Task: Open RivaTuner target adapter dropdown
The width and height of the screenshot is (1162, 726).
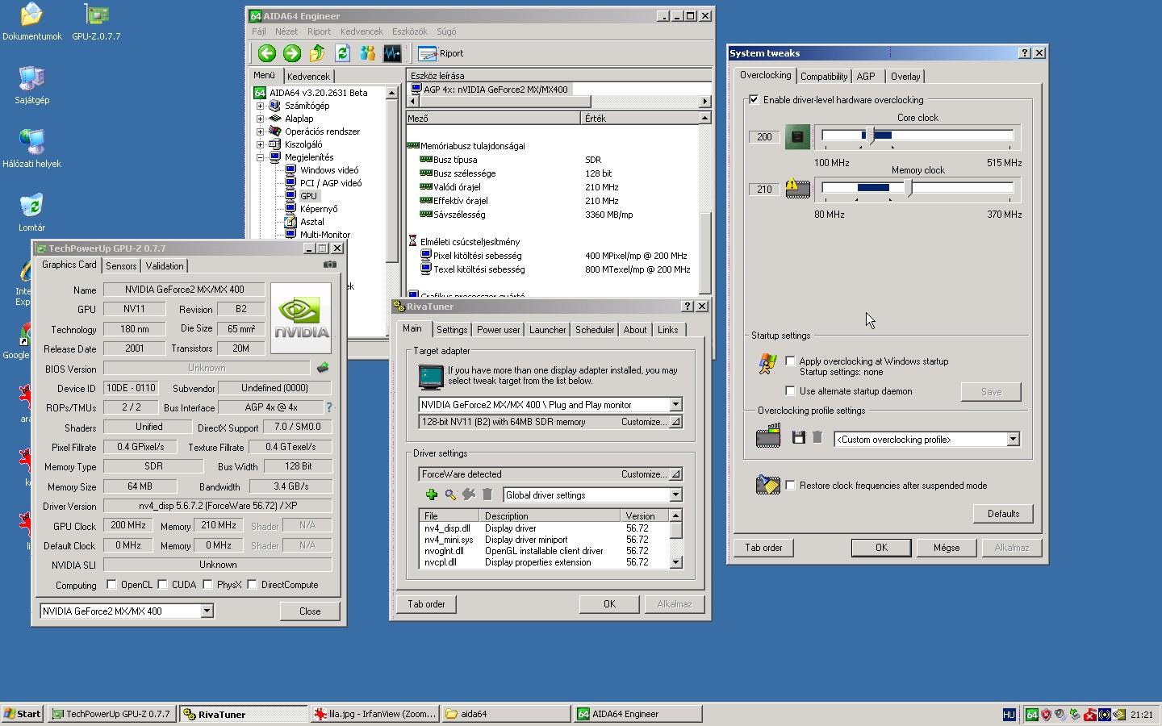Action: (675, 405)
